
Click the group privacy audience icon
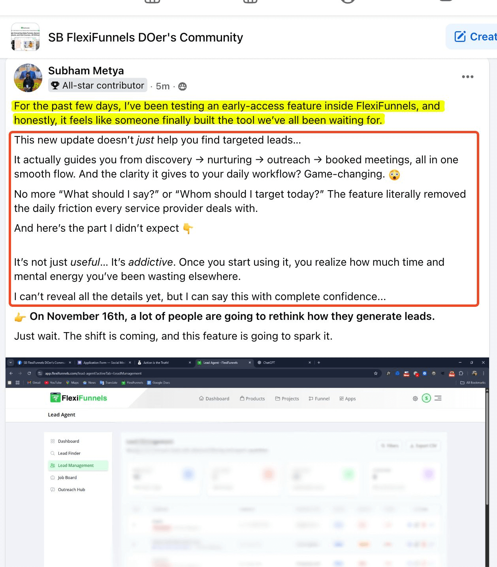[182, 86]
